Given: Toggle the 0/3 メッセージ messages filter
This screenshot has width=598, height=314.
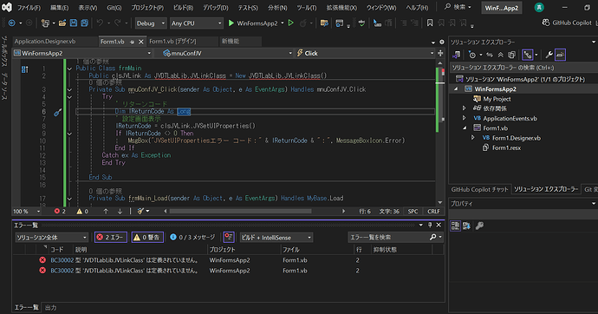Looking at the screenshot, I should coord(192,238).
